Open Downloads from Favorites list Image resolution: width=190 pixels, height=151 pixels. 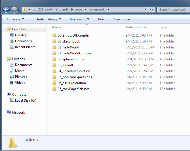click(x=23, y=41)
